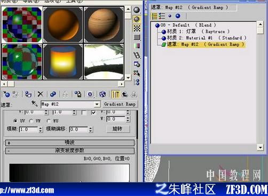
Task: Switch navigator to large sphere icons view
Action: (178, 16)
